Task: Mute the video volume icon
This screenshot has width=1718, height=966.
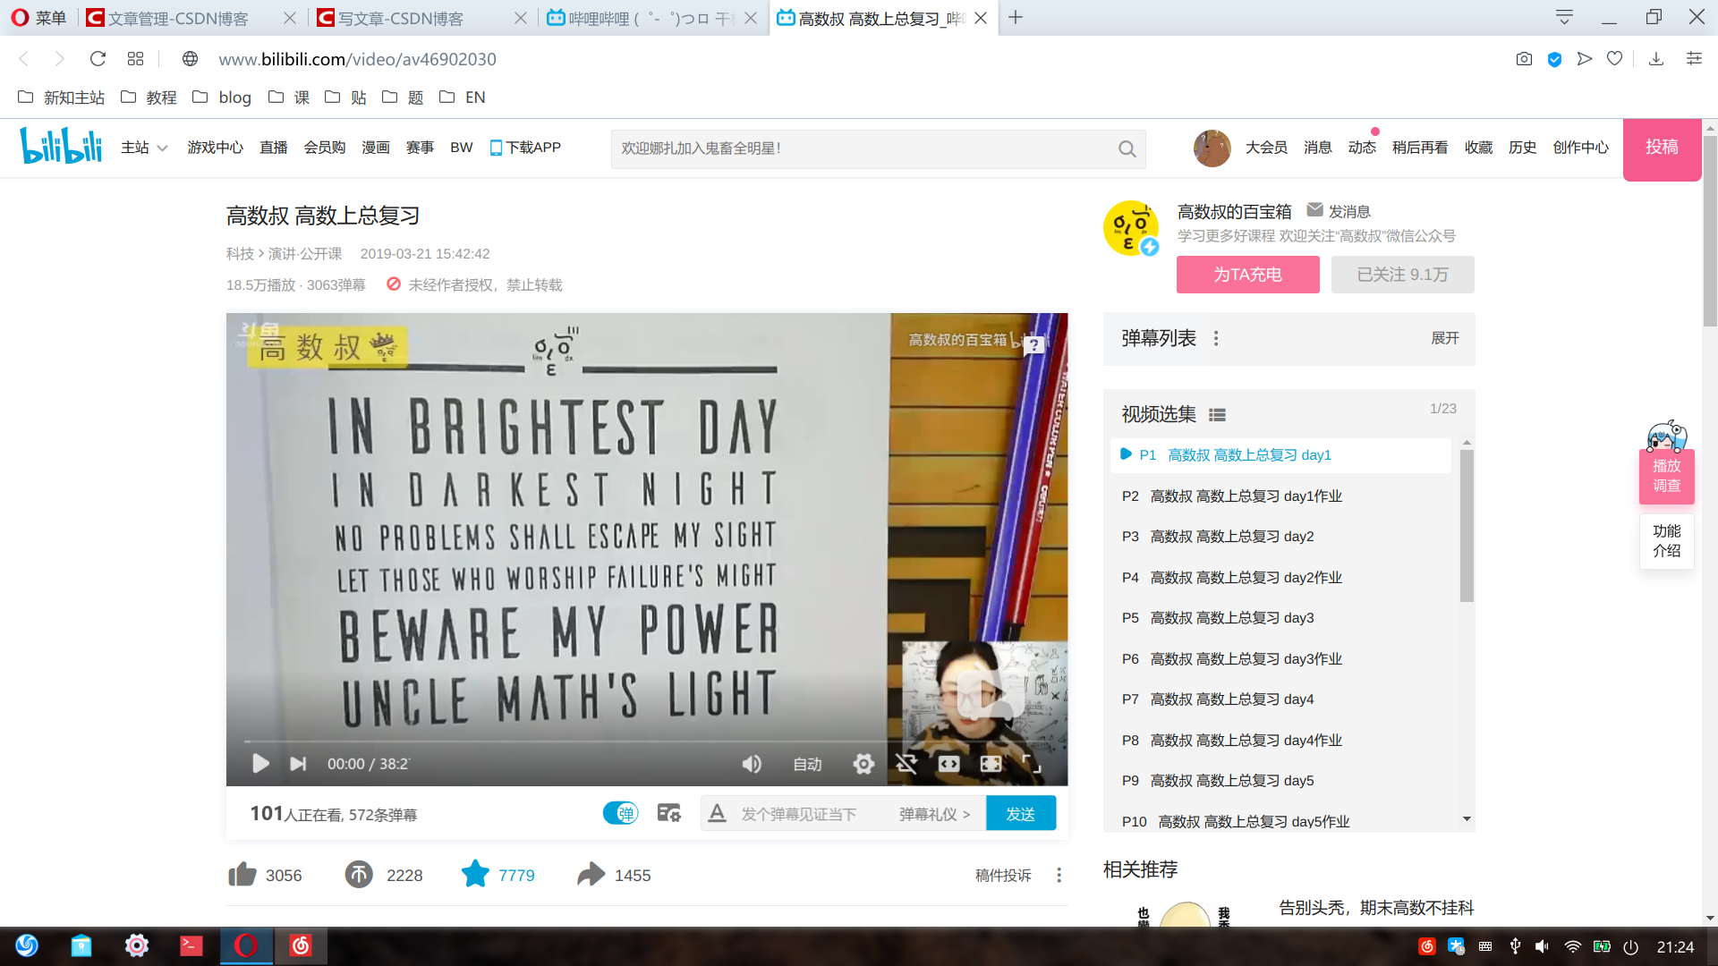Action: pos(752,764)
